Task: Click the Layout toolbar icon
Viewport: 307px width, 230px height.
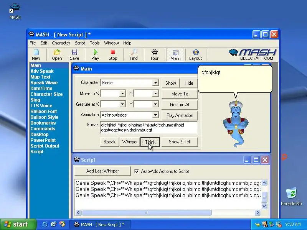Action: point(195,55)
